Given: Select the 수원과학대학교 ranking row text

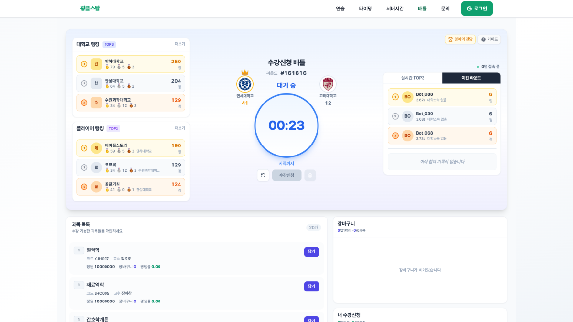Looking at the screenshot, I should [119, 100].
